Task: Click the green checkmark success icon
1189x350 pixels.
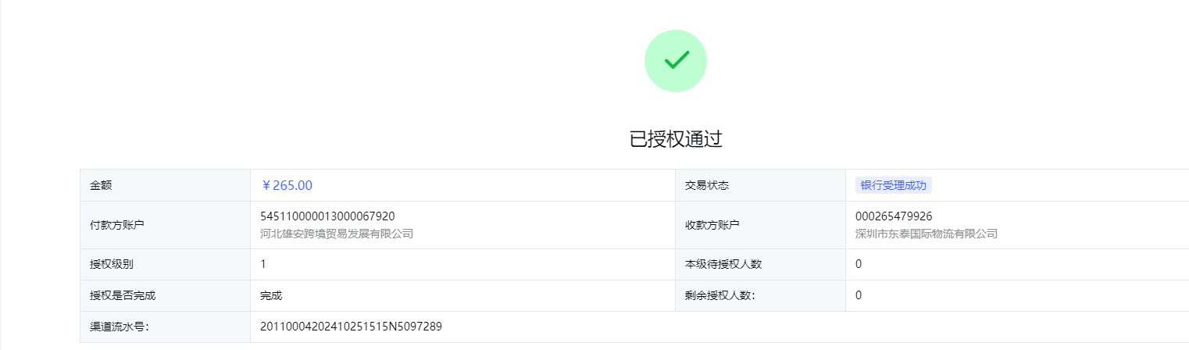Action: pyautogui.click(x=676, y=61)
